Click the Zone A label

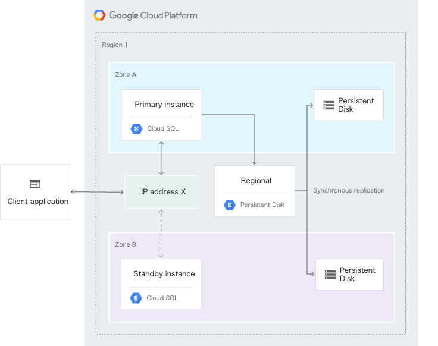tap(126, 75)
